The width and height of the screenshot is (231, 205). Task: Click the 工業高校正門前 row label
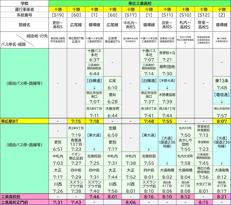(x=24, y=202)
